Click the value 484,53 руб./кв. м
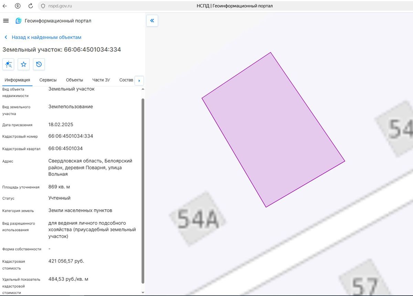413x296 pixels. click(68, 279)
